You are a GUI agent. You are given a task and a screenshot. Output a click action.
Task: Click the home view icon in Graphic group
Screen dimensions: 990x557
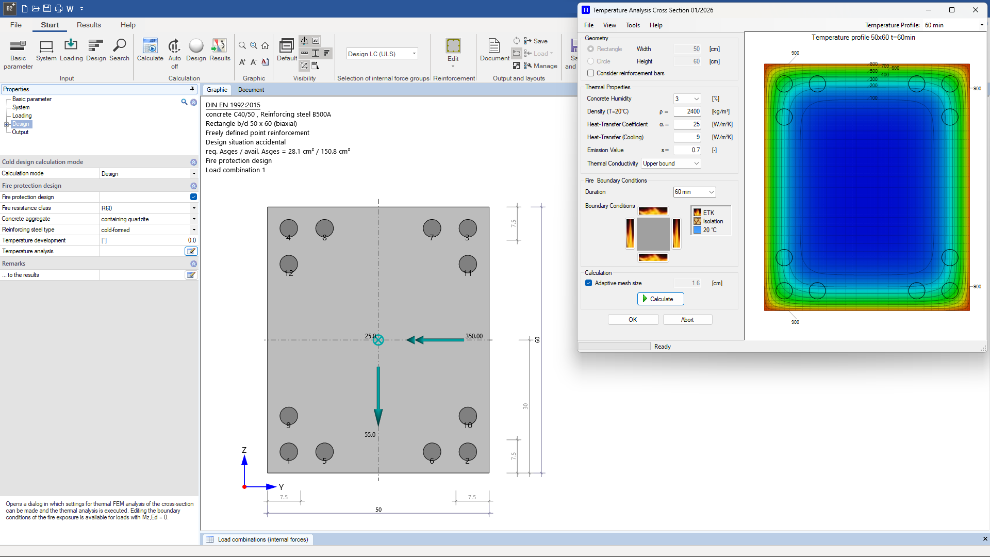(265, 45)
